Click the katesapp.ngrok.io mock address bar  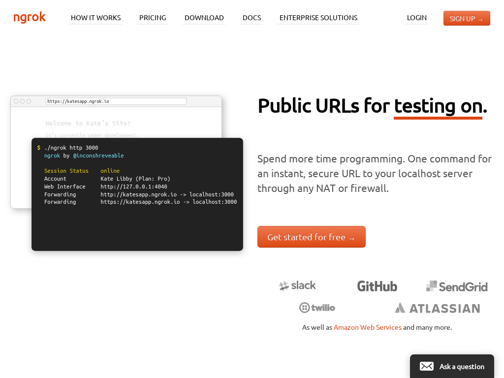(116, 101)
